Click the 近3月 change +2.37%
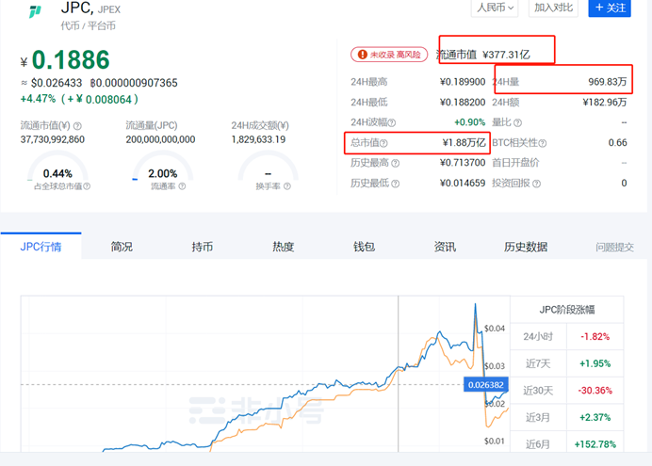This screenshot has height=466, width=652. coord(595,417)
